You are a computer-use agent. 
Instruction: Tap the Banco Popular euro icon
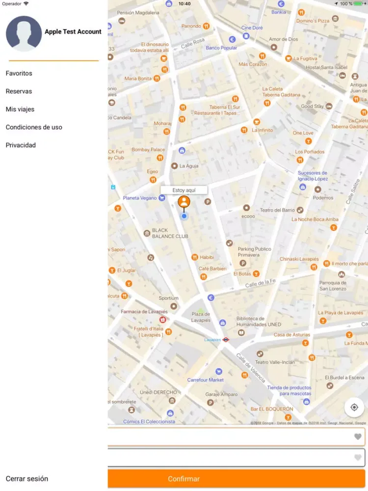pos(232,39)
